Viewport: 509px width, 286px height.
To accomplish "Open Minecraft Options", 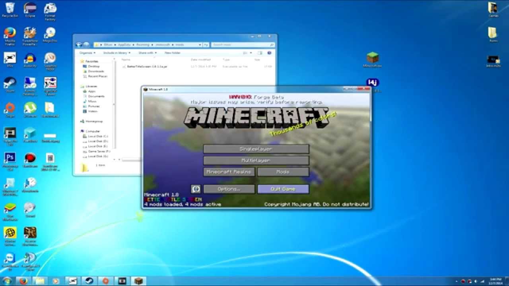I will click(x=229, y=189).
